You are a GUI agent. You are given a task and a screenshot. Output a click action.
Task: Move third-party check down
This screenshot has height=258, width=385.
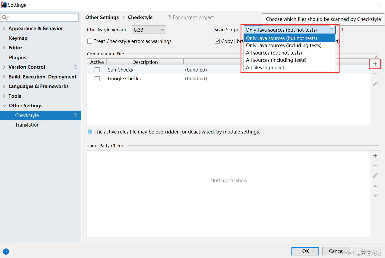[375, 196]
